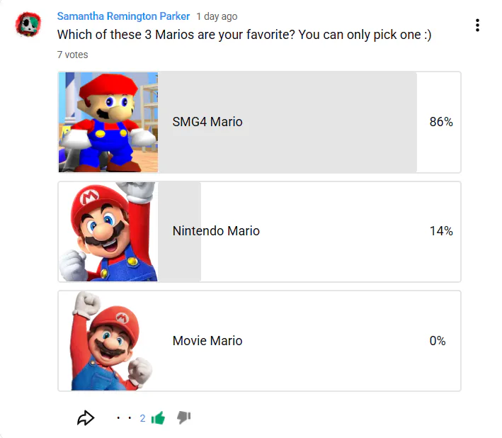Click the like count number 2
Image resolution: width=502 pixels, height=438 pixels.
point(142,418)
